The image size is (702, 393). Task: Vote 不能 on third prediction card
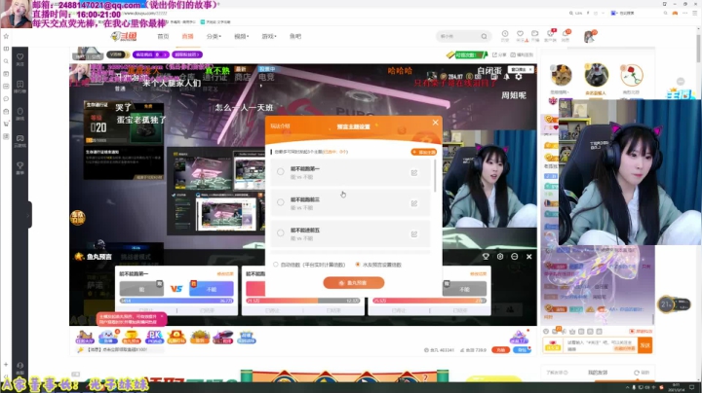point(464,289)
